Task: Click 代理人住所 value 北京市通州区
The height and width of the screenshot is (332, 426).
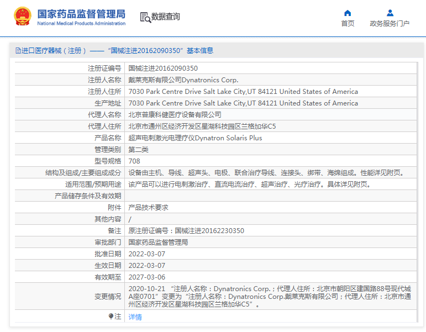Action: pyautogui.click(x=202, y=127)
